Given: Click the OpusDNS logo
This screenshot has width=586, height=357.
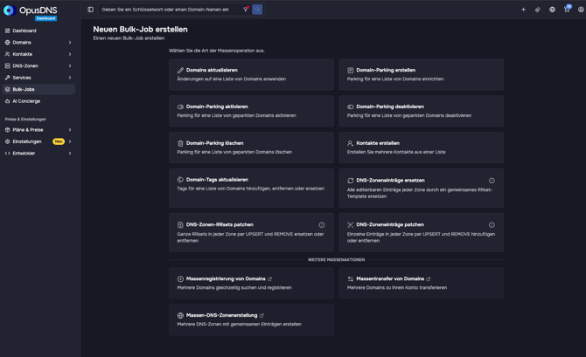Looking at the screenshot, I should point(31,10).
